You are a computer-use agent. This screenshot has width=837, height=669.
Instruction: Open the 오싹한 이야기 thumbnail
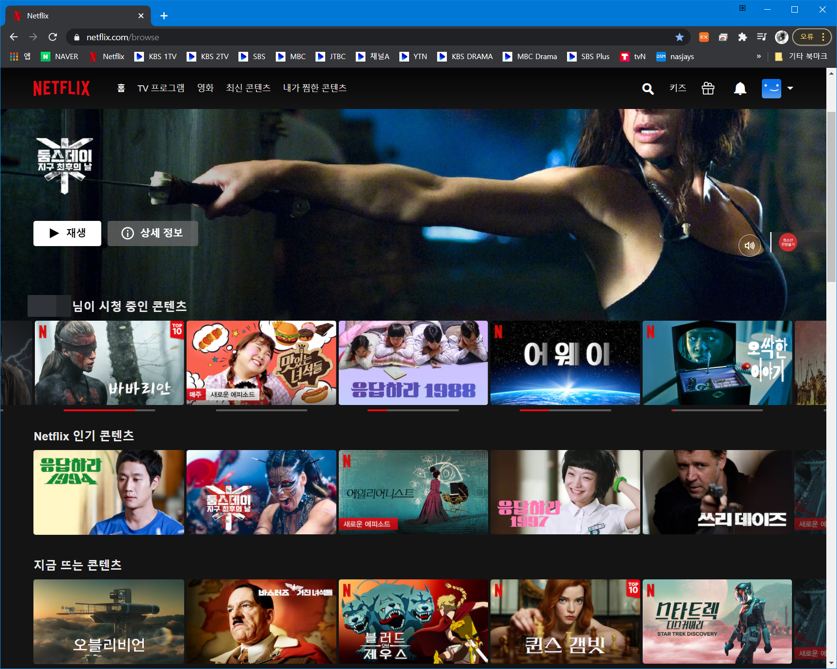click(x=717, y=362)
